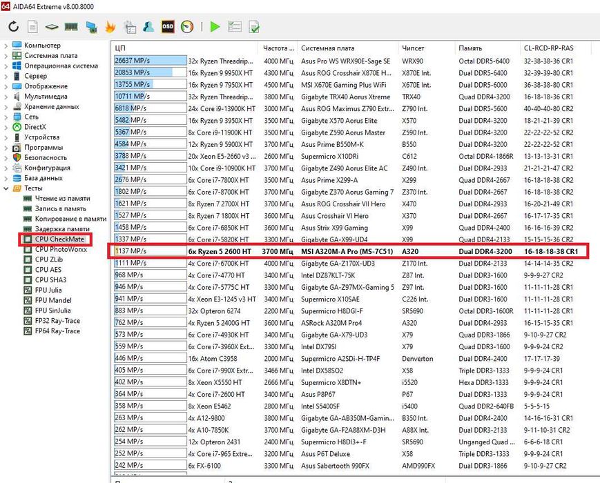This screenshot has width=600, height=483.
Task: Click the 20853 MP/s result bar
Action: pyautogui.click(x=150, y=72)
